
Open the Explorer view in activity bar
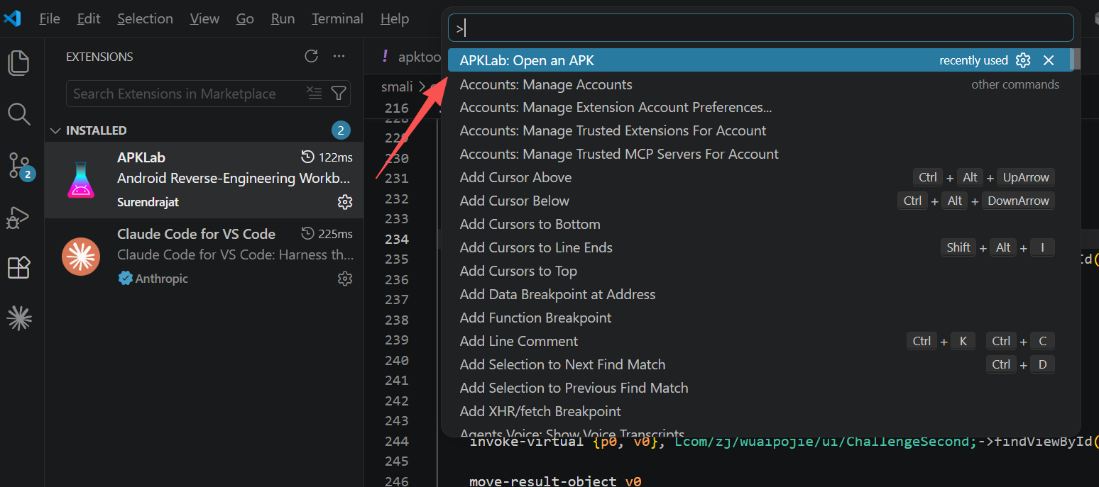point(19,63)
